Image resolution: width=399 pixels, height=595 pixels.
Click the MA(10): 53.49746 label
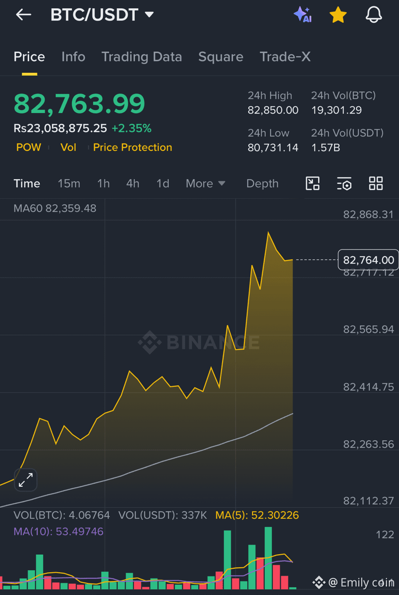coord(59,531)
